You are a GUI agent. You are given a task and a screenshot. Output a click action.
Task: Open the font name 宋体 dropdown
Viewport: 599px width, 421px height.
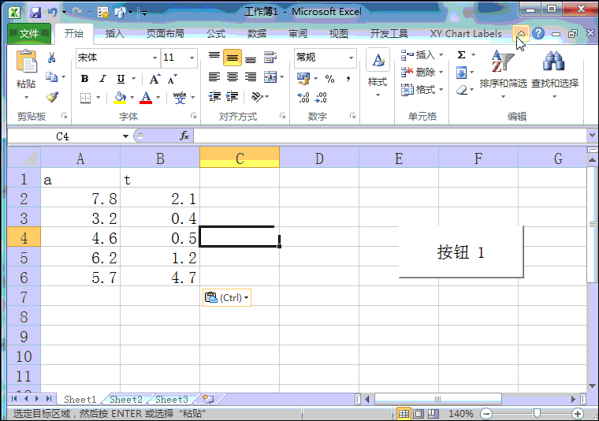(x=154, y=58)
